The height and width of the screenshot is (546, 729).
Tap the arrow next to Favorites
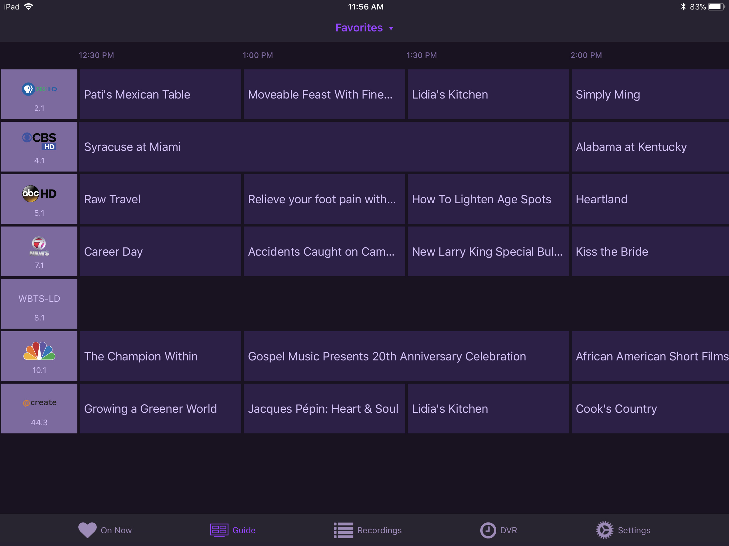pos(391,28)
